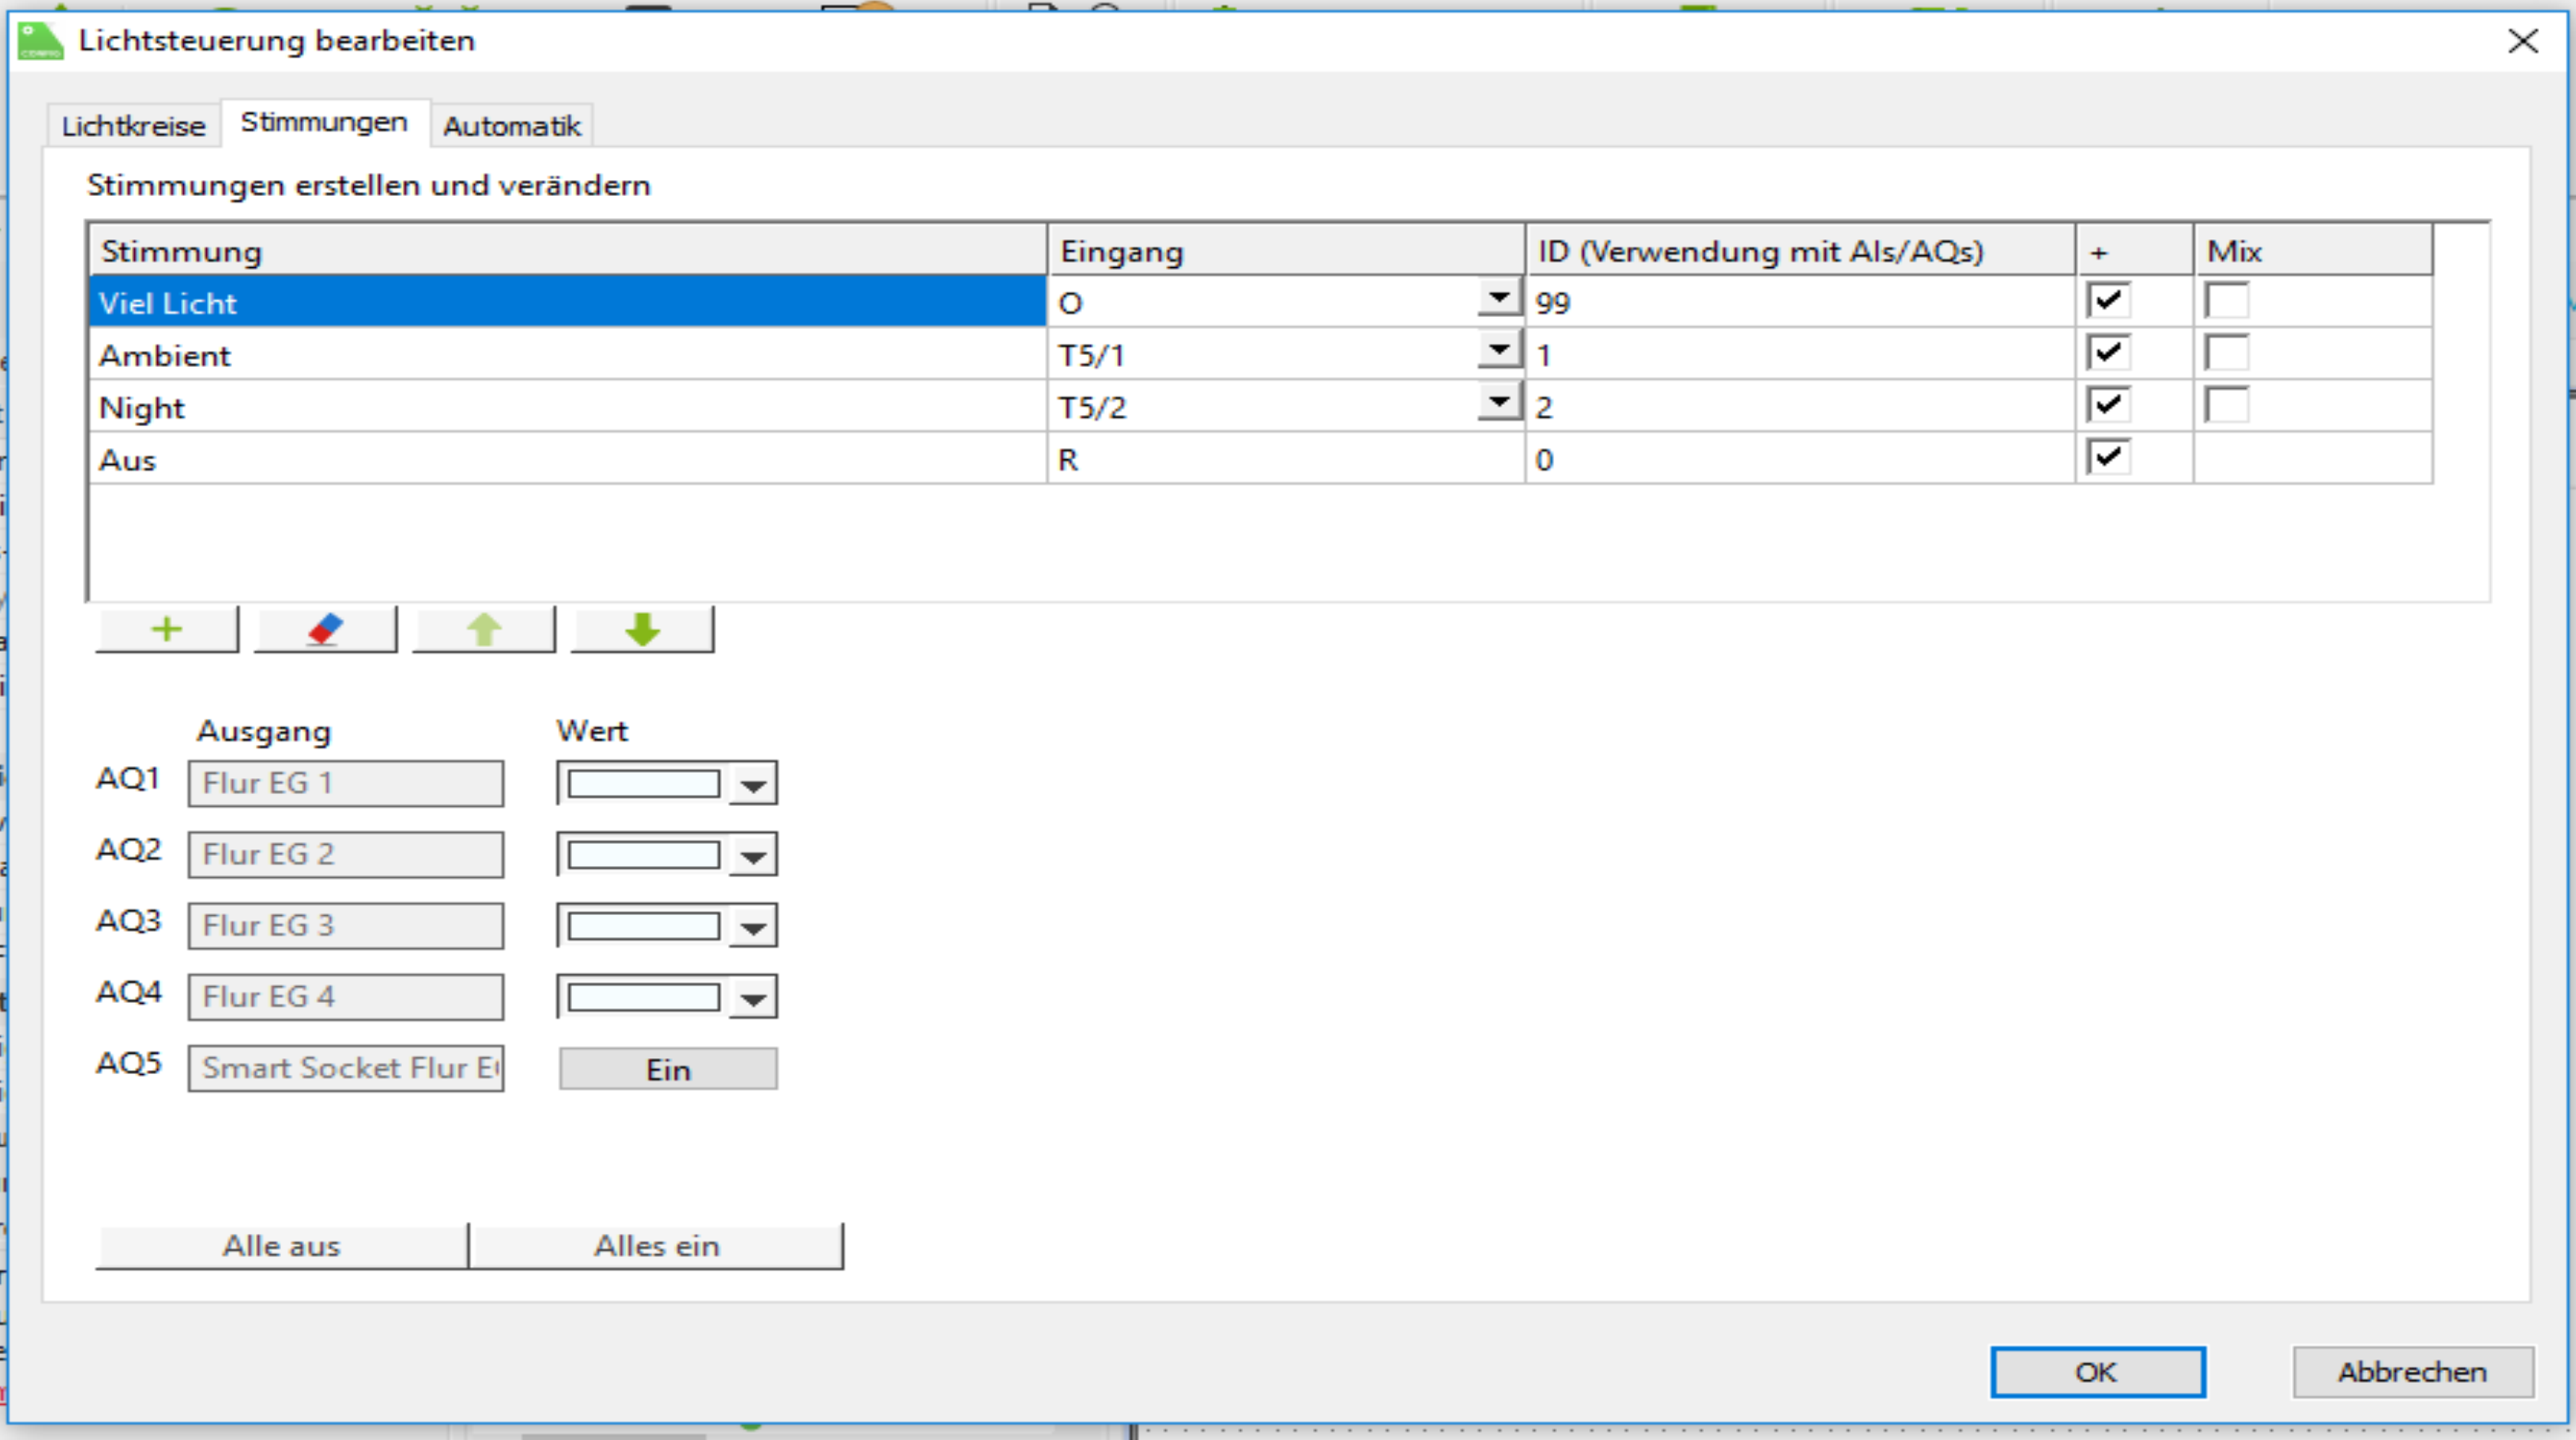Open the Automatik tab
2576x1440 pixels.
[512, 126]
